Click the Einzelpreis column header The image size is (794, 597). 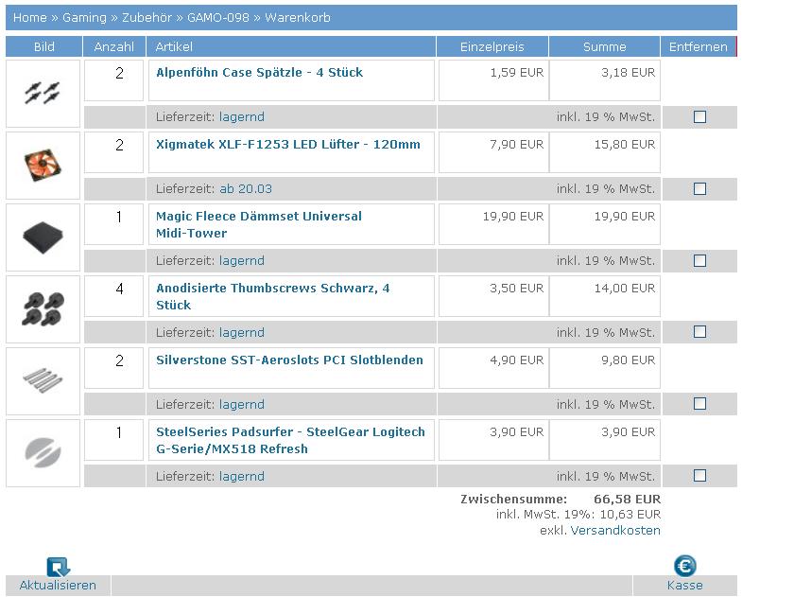[492, 46]
